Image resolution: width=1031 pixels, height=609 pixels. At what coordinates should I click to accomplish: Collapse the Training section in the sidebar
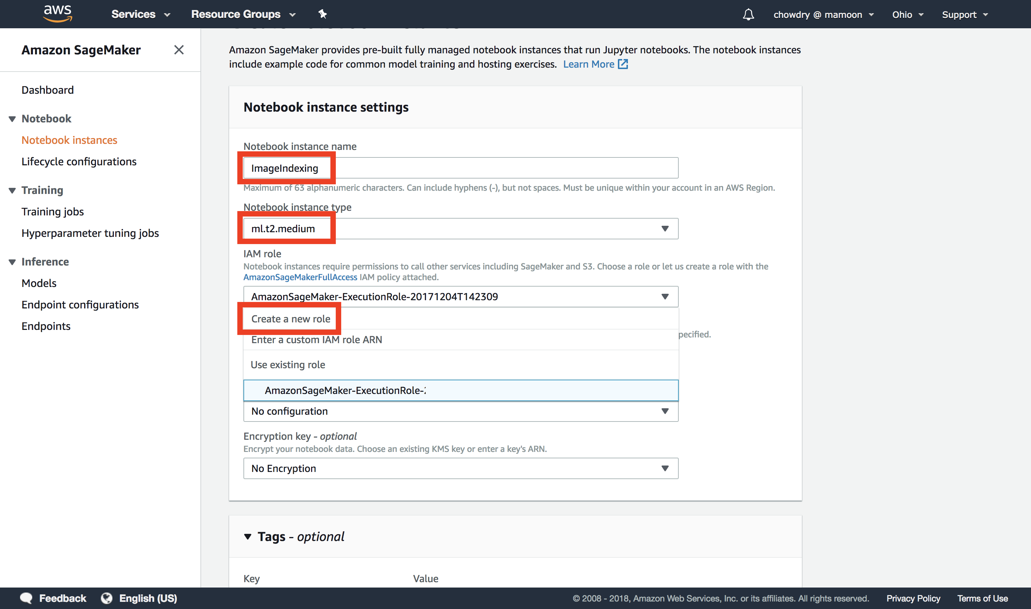tap(11, 190)
